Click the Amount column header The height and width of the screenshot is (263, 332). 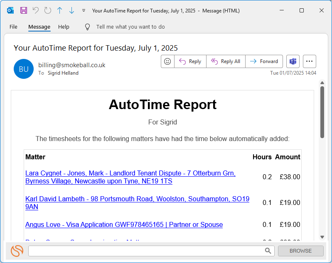[288, 157]
